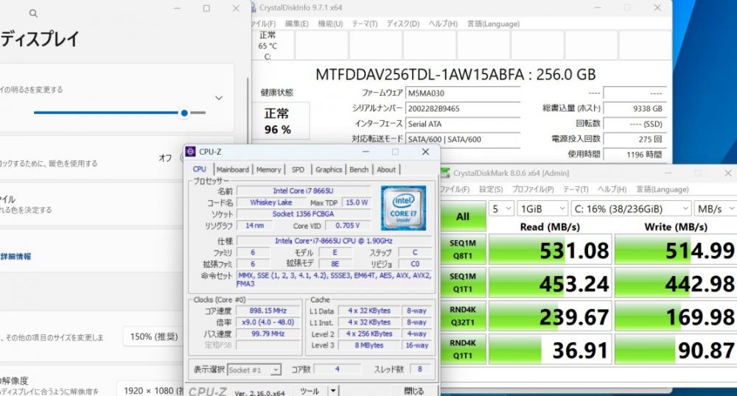Click the SATA/600 | SATA/600 transfer mode field

pyautogui.click(x=463, y=139)
